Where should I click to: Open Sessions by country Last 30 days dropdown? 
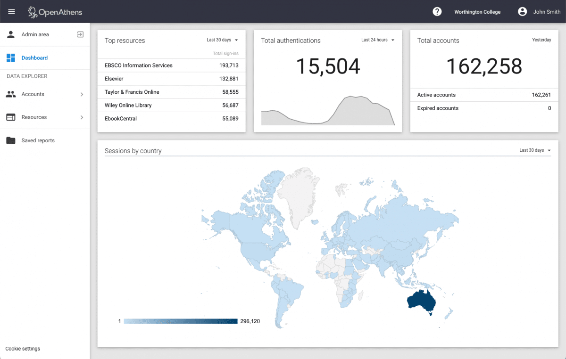pos(534,150)
